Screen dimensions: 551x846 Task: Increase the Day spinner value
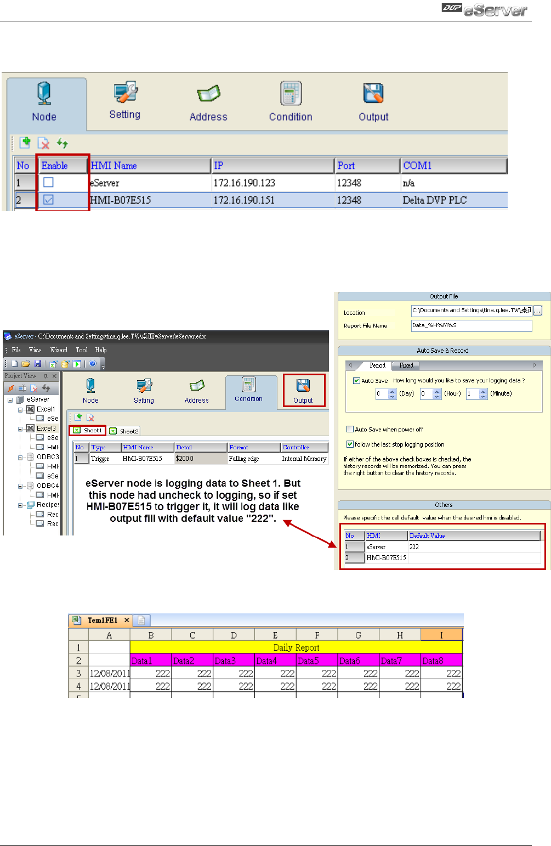[x=392, y=391]
